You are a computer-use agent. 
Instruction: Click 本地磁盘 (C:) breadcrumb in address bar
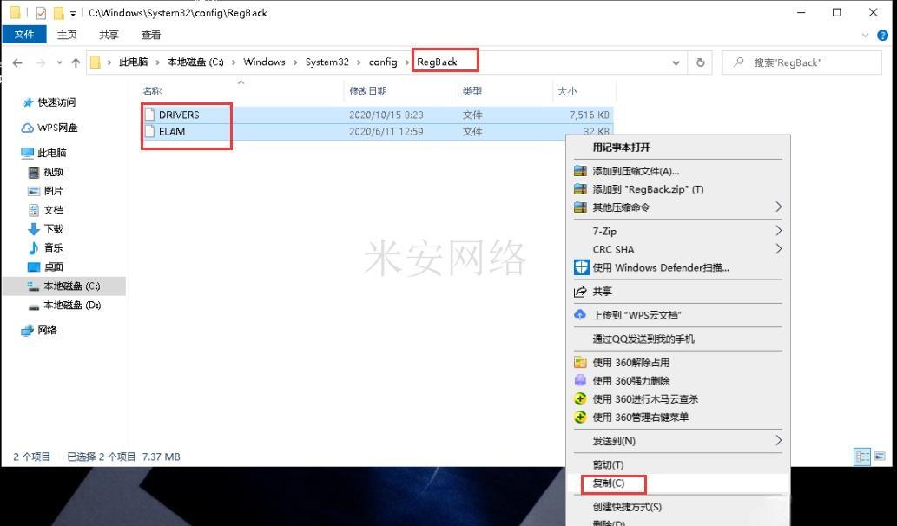coord(195,62)
